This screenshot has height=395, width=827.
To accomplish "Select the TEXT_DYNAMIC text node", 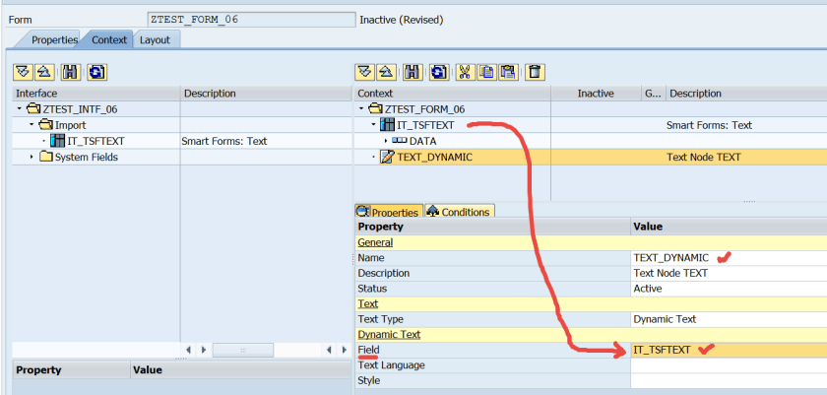I will tap(434, 157).
